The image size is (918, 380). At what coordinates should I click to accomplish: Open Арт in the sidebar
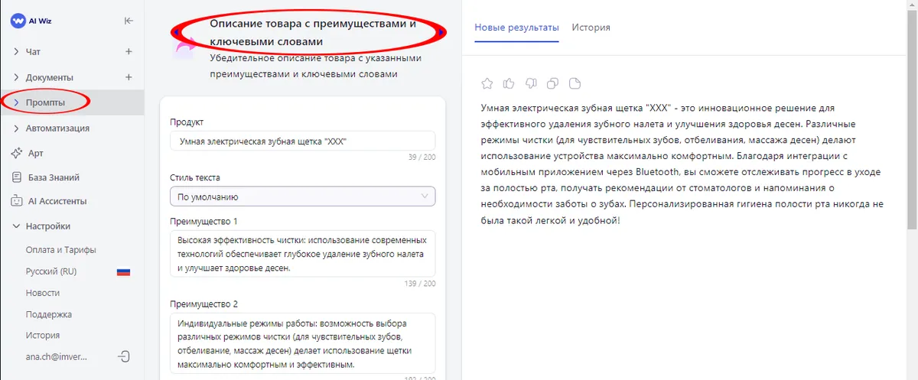(35, 153)
